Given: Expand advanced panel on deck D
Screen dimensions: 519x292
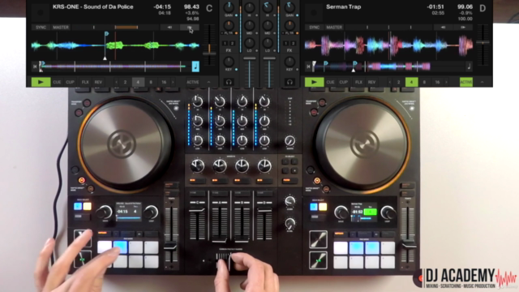Looking at the screenshot, I should tap(482, 82).
